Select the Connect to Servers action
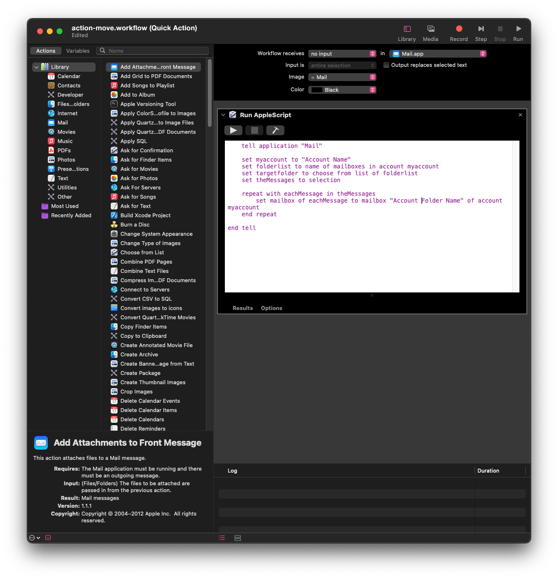This screenshot has width=558, height=579. tap(140, 289)
